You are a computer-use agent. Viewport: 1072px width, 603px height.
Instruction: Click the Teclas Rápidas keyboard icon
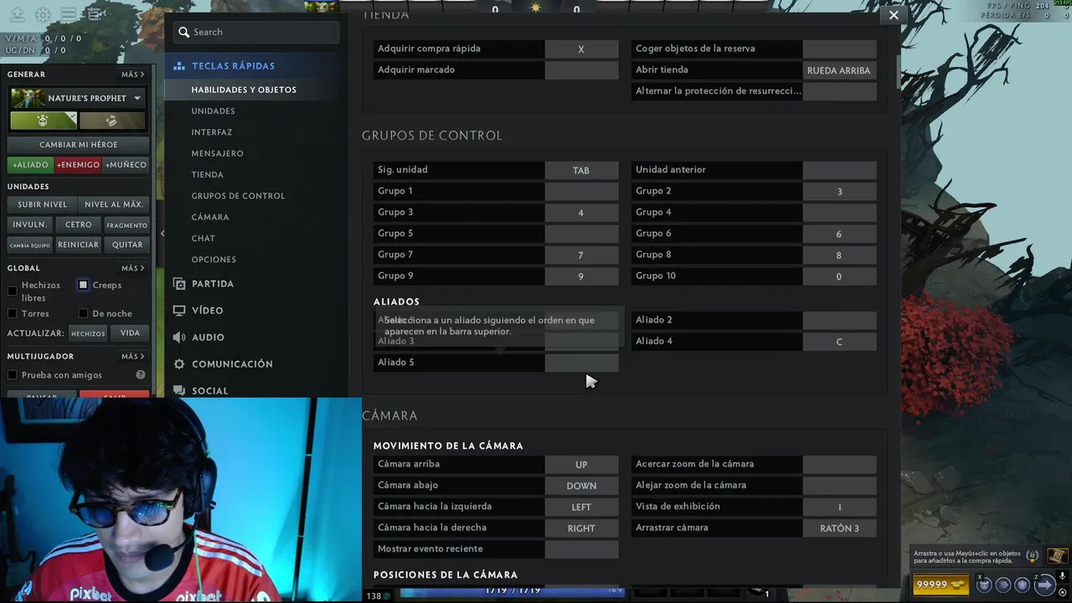pyautogui.click(x=178, y=66)
